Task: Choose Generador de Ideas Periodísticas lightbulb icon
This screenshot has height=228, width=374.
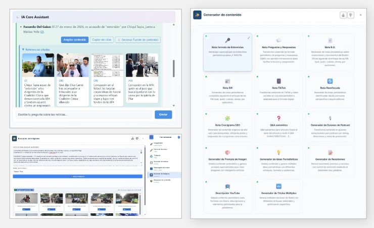Action: (x=278, y=152)
